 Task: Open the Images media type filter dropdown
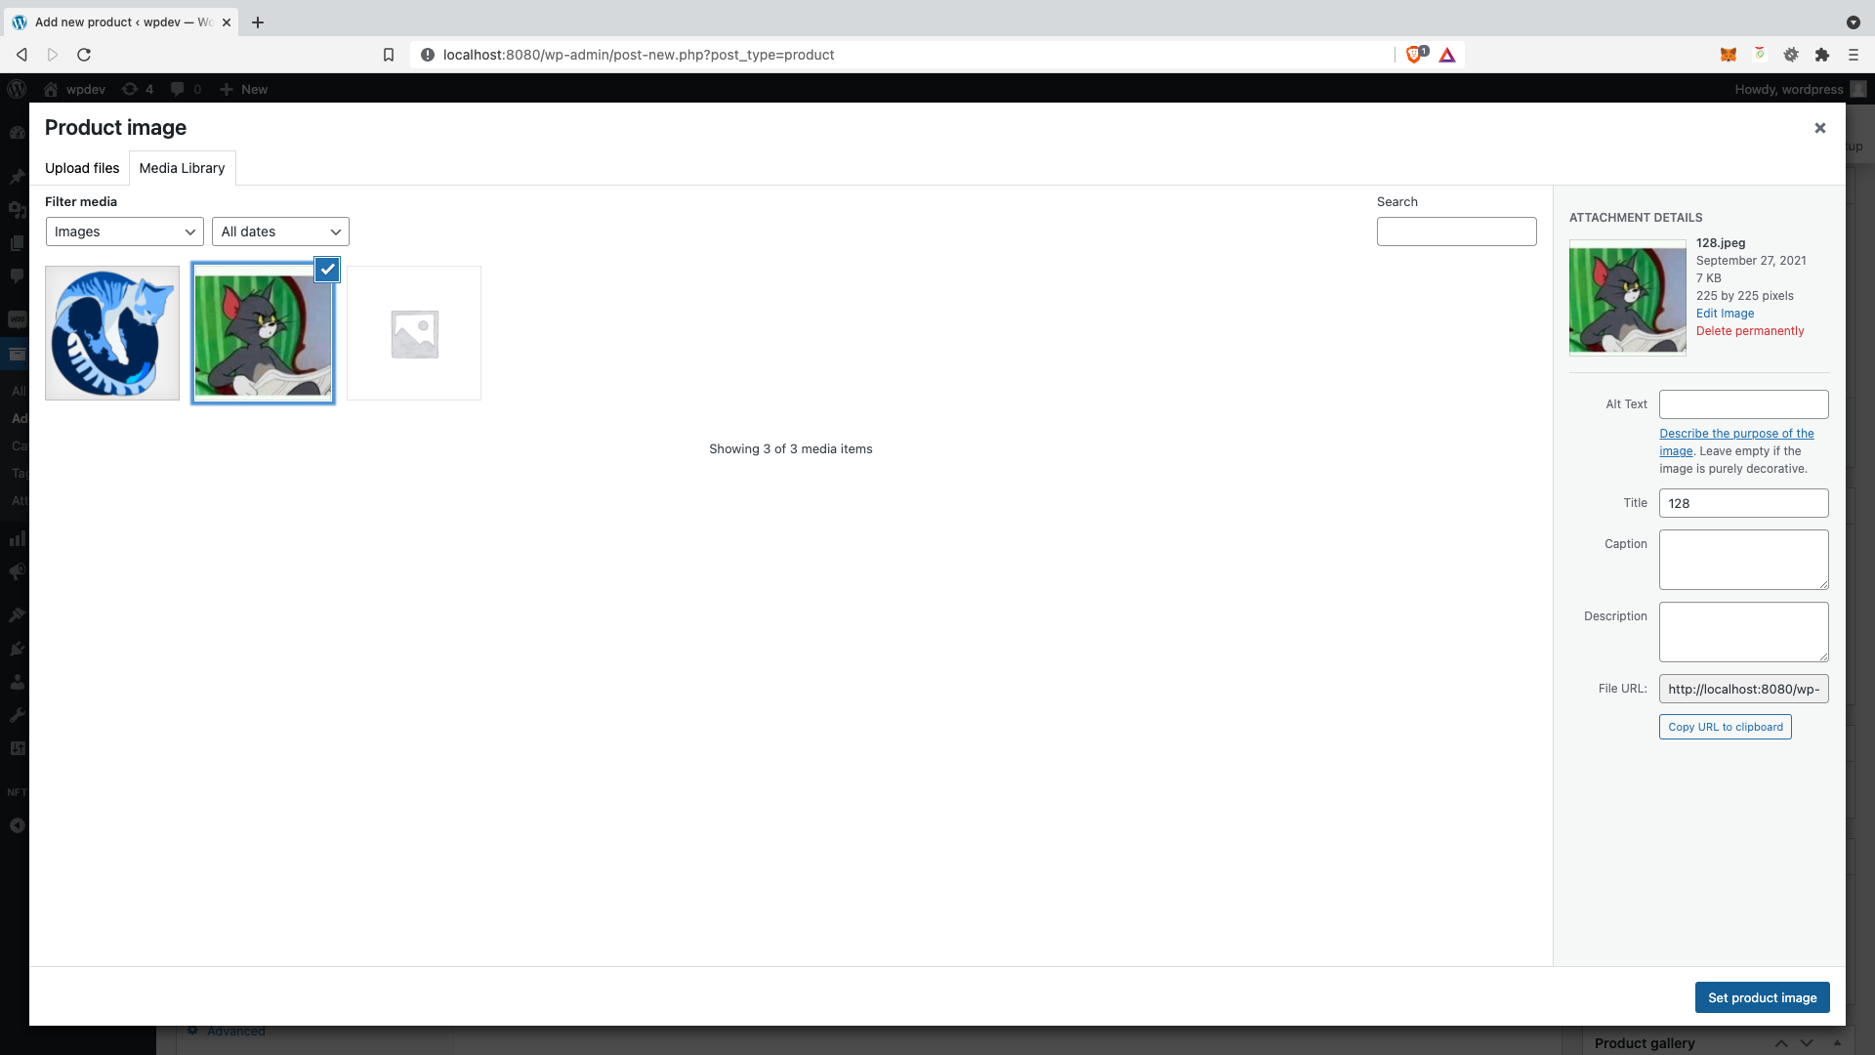point(125,232)
